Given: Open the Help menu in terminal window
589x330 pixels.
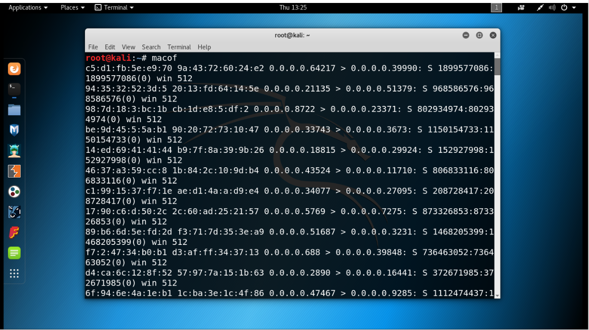Looking at the screenshot, I should tap(205, 47).
